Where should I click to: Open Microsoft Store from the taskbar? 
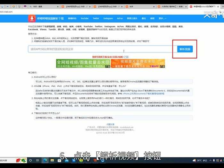60,160
